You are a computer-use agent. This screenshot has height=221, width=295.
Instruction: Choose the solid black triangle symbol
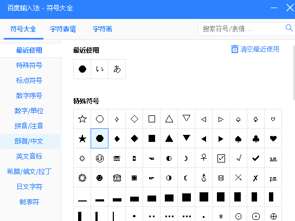(169, 139)
